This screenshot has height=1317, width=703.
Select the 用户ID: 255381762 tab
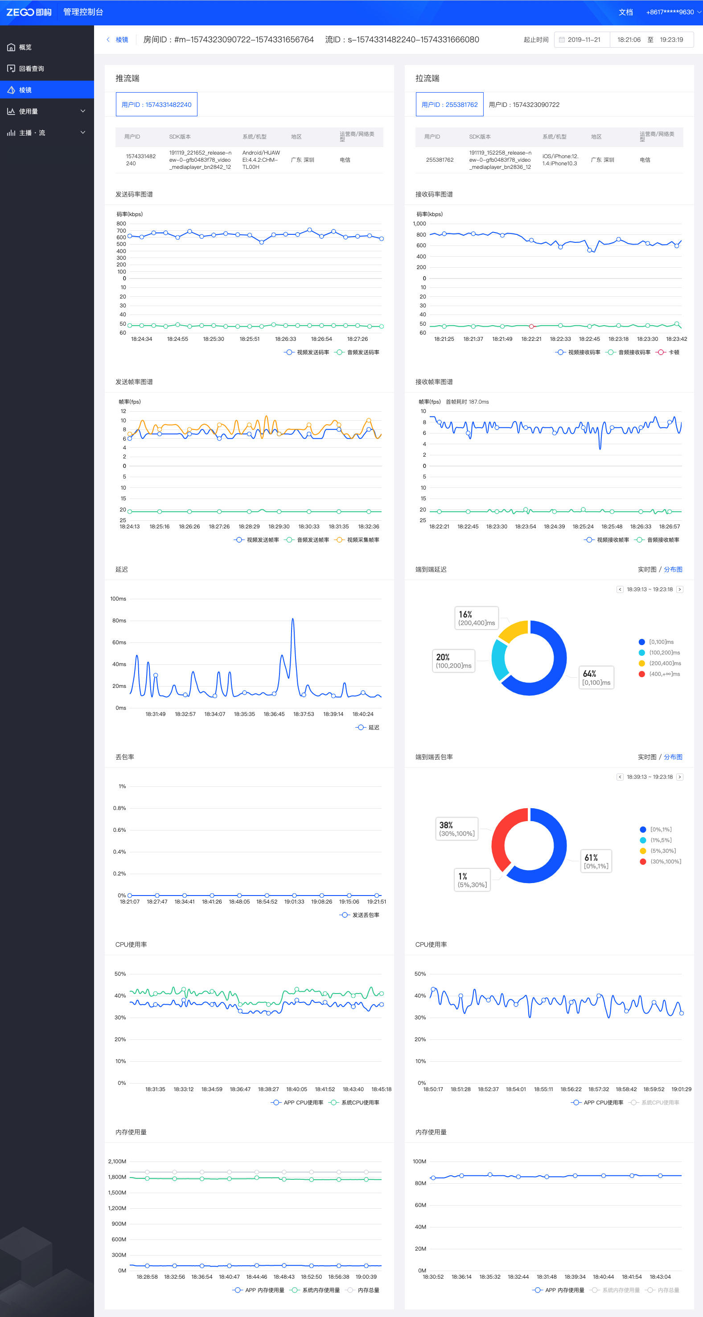tap(450, 104)
